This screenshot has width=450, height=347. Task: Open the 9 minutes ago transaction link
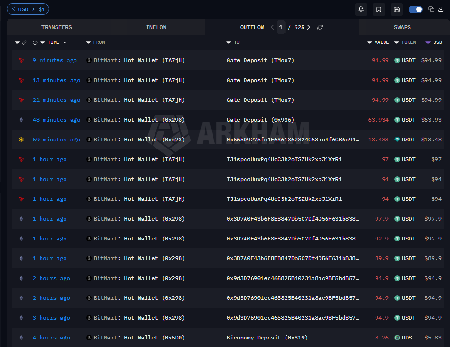point(55,60)
